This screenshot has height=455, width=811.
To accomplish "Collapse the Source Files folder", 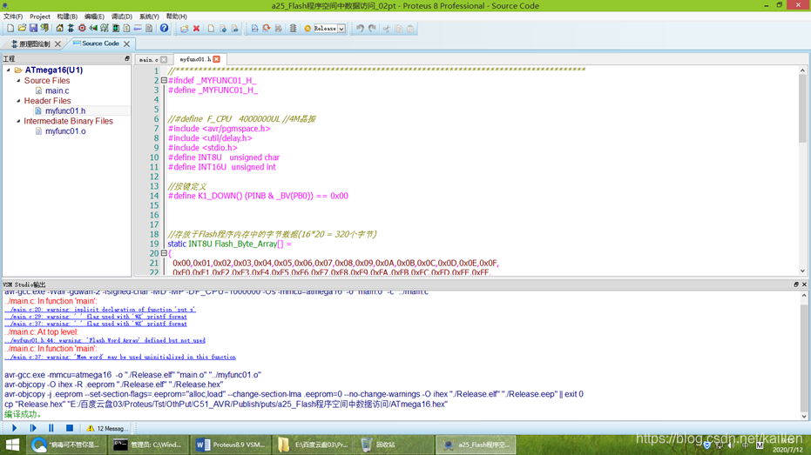I will coord(18,81).
